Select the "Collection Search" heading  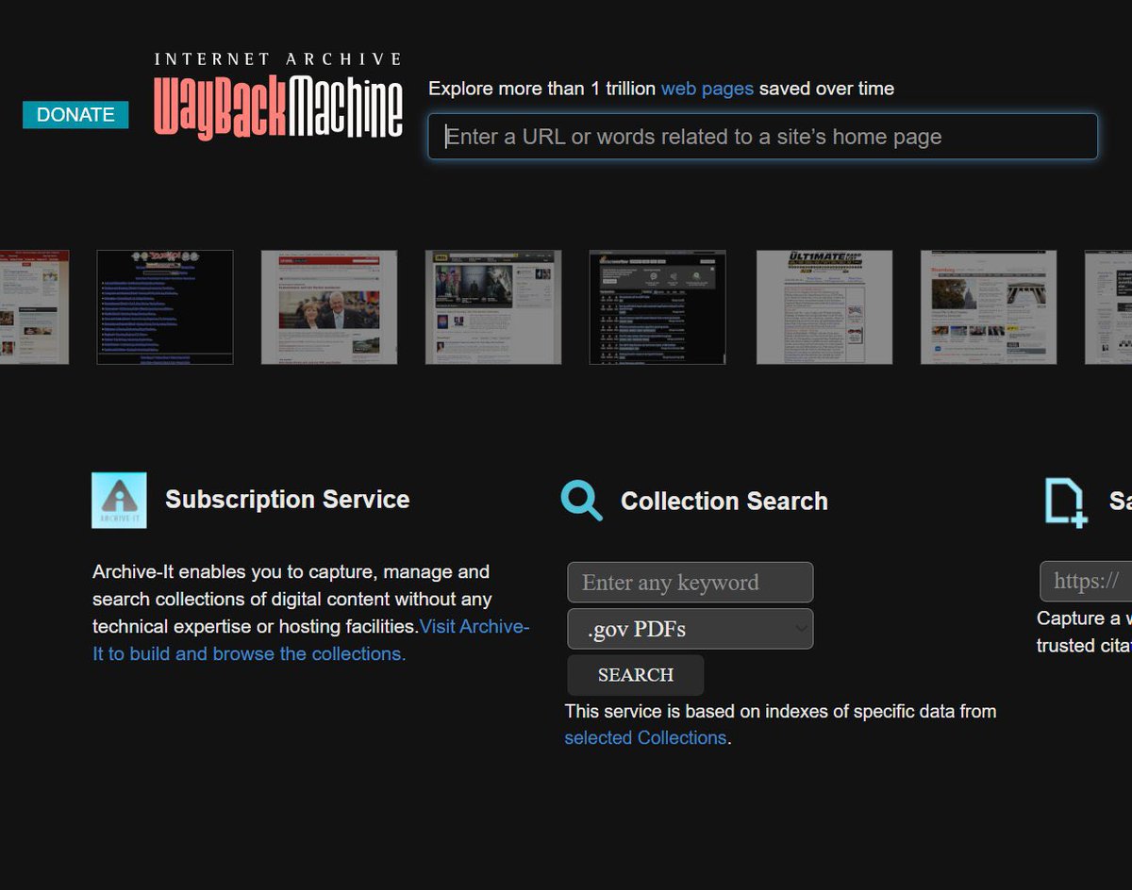tap(724, 502)
